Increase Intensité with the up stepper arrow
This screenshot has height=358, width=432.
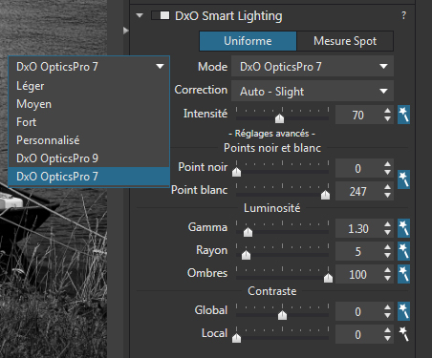[x=387, y=111]
